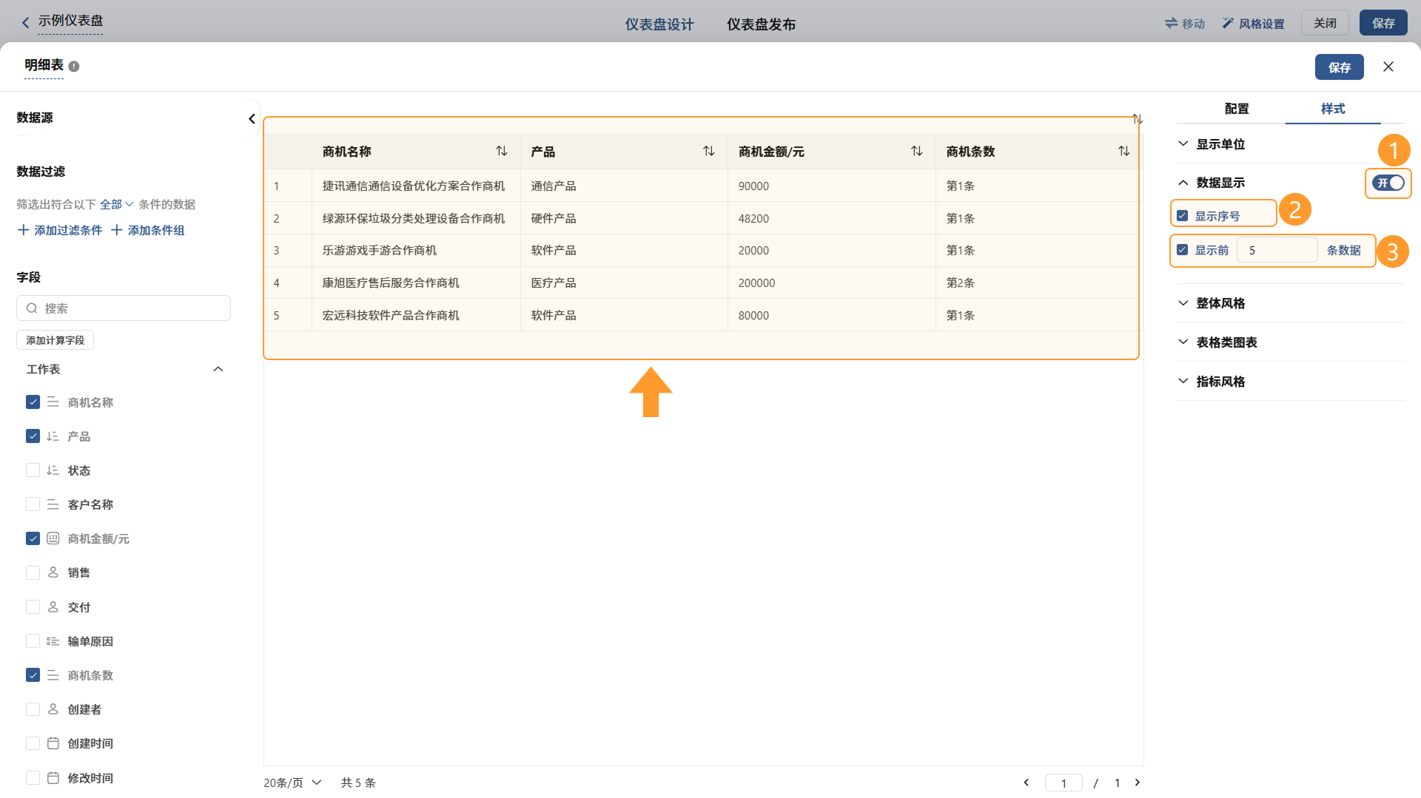Viewport: 1421px width, 798px height.
Task: Uncheck the 显示前 条数据 checkbox
Action: pyautogui.click(x=1183, y=250)
